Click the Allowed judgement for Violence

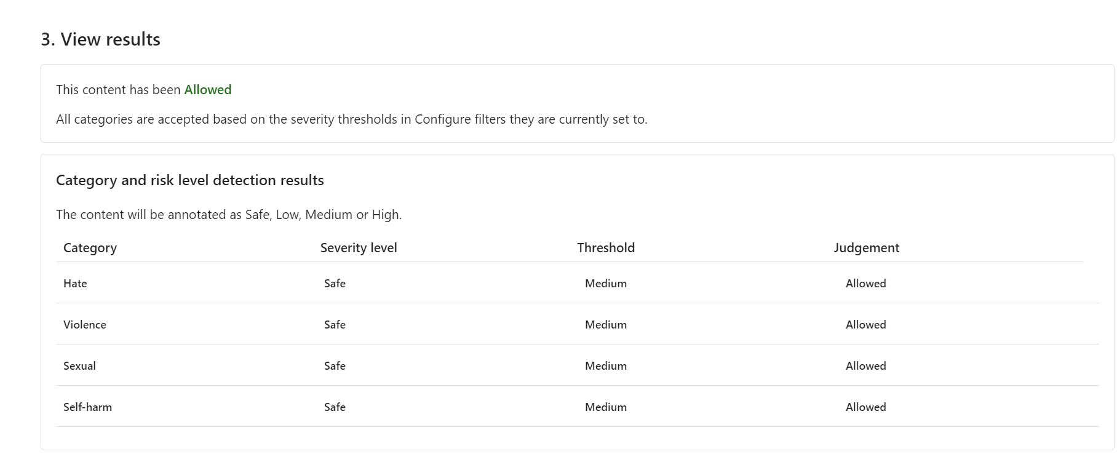pos(865,325)
